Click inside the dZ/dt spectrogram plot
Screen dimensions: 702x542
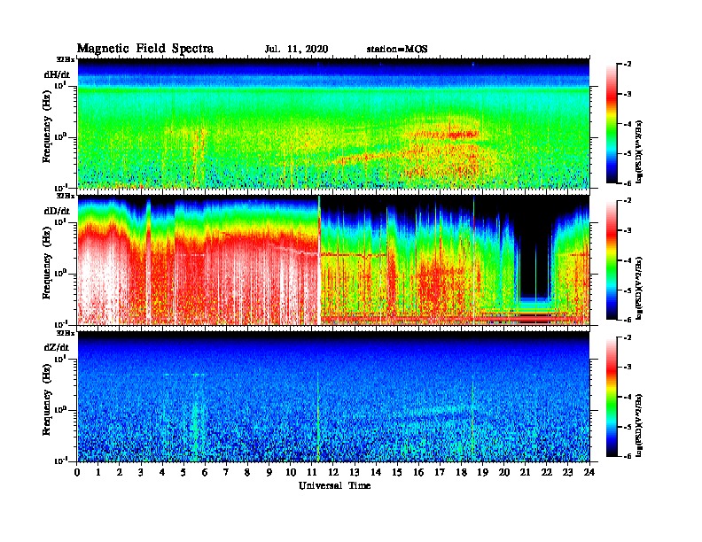tap(333, 397)
